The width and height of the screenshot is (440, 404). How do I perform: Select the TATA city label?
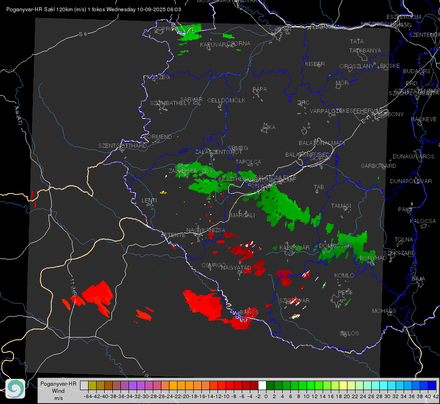pos(357,41)
